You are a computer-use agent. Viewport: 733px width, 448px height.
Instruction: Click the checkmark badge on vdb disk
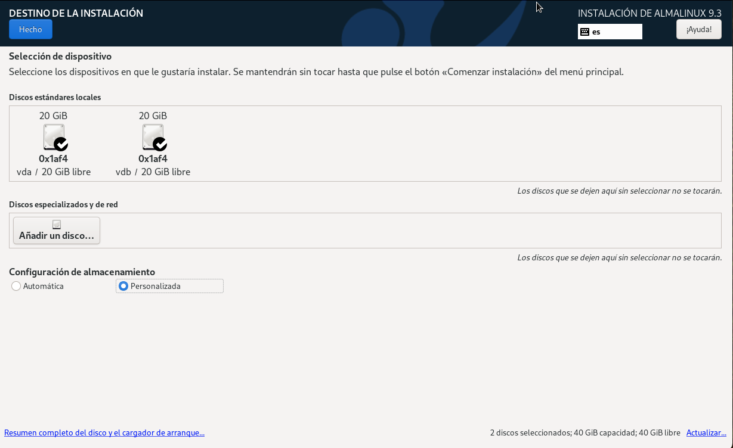160,144
